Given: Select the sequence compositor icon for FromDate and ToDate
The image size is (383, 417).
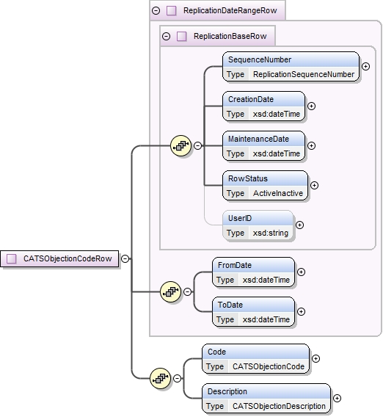Looking at the screenshot, I should tap(171, 291).
